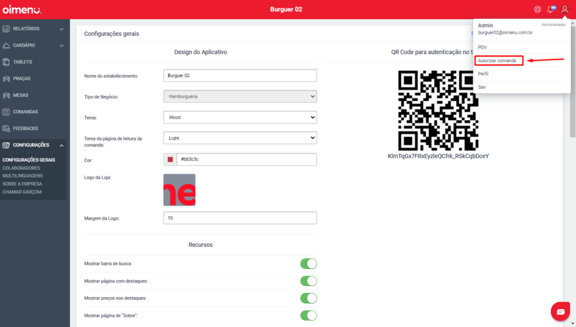
Task: Open Sobre a Empresa submenu item
Action: (x=22, y=184)
